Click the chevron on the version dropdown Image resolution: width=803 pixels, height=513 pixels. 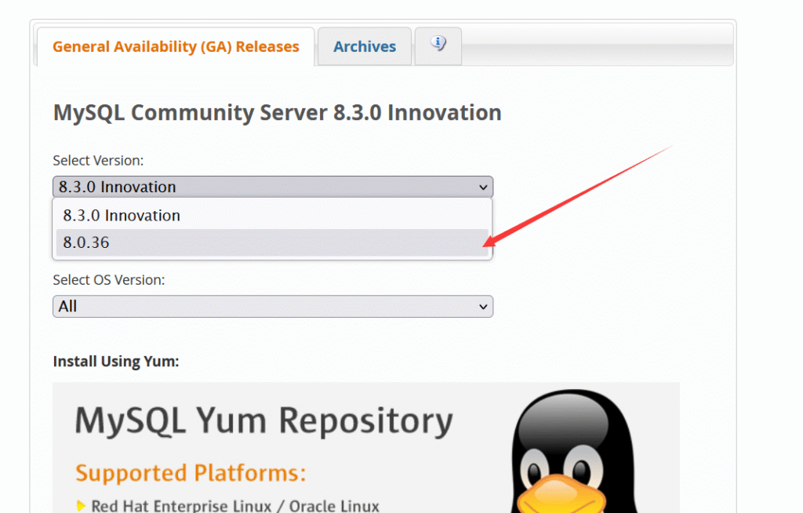click(483, 187)
